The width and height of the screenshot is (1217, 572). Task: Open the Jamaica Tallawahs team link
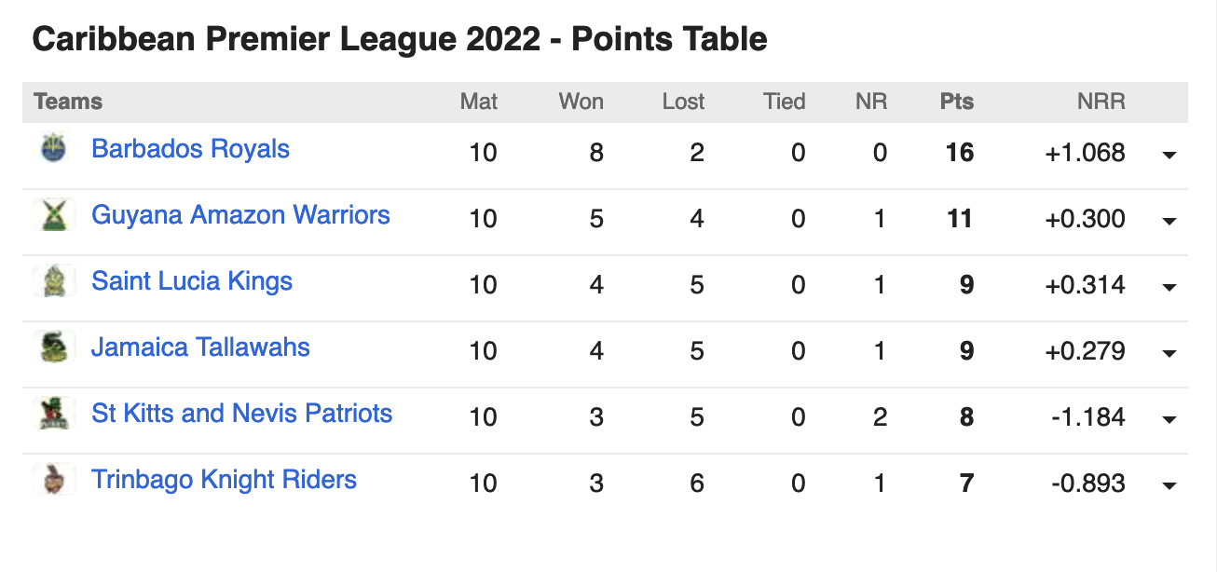[x=200, y=347]
